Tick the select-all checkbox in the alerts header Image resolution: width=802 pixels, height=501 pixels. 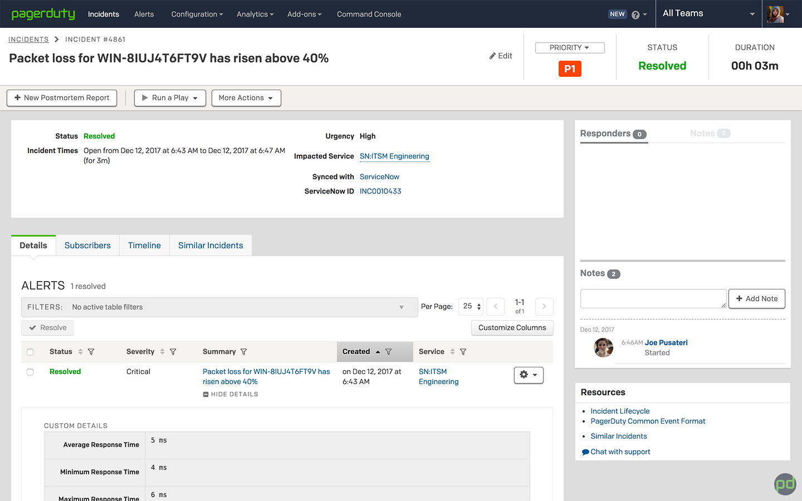[x=30, y=351]
